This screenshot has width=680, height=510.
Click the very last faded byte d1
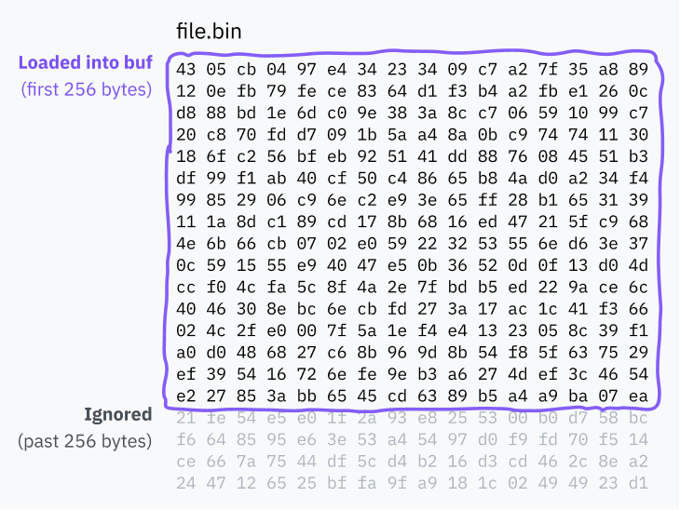tap(637, 483)
